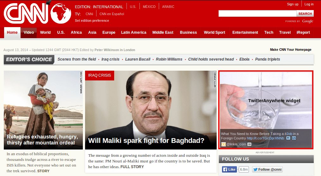
Task: Open the Sign up link
Action: point(293,4)
